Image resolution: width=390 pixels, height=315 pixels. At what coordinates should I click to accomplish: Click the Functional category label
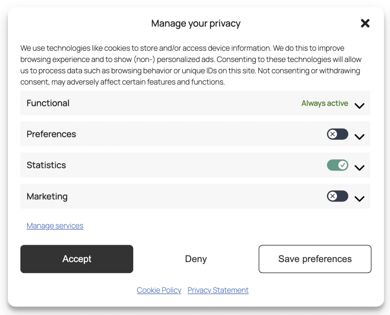pyautogui.click(x=48, y=103)
